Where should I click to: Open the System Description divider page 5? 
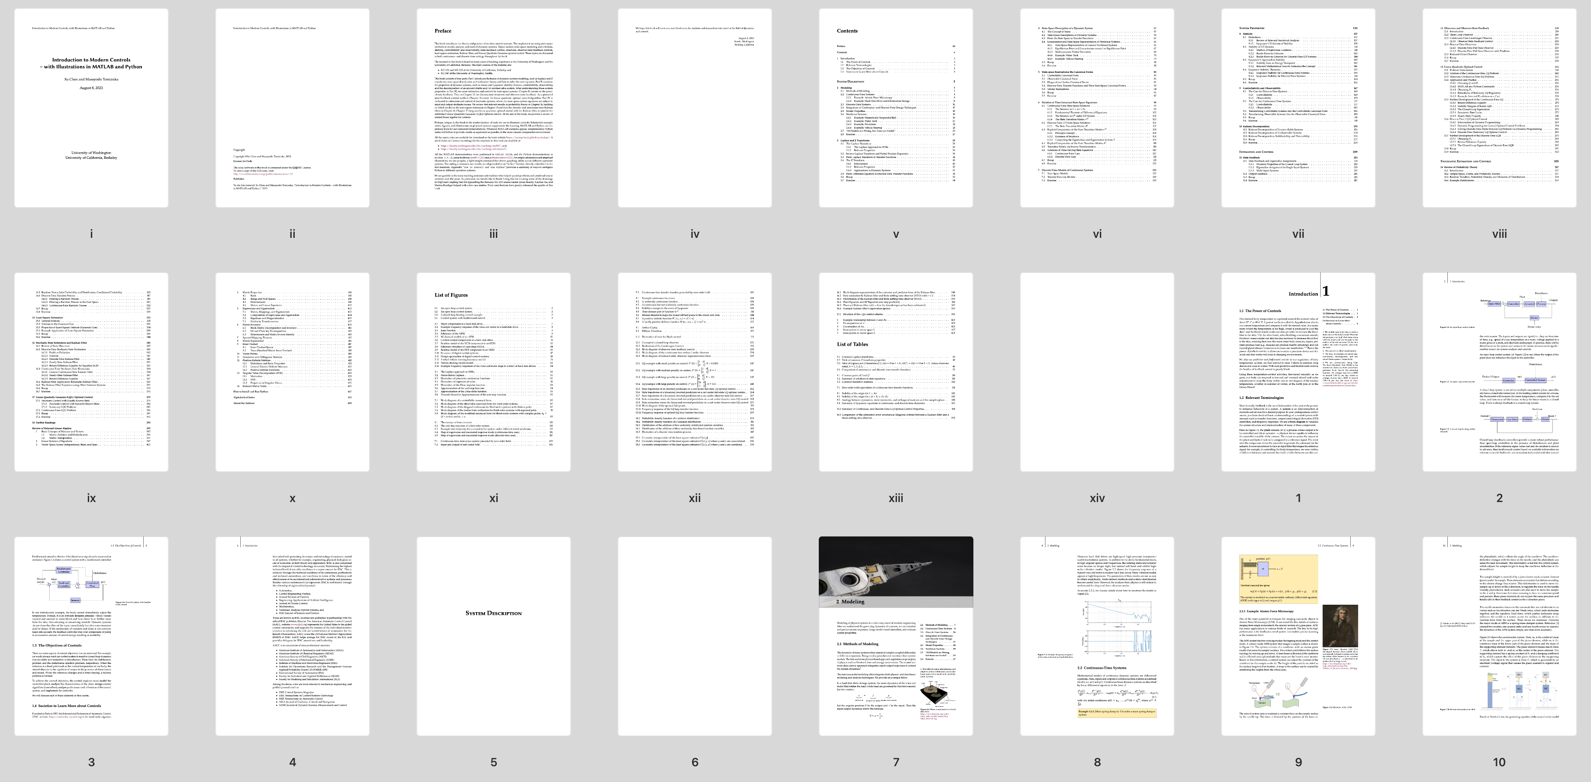click(493, 636)
